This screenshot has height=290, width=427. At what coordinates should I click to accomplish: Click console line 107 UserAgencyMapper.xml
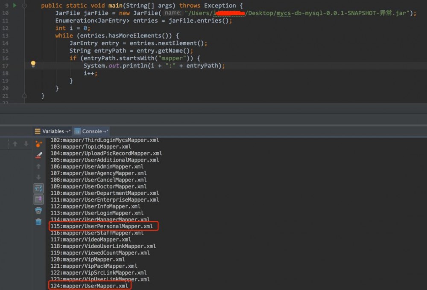(x=98, y=173)
